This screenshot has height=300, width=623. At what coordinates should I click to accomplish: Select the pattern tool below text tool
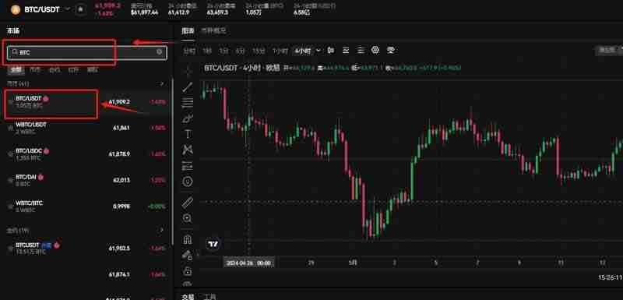188,150
